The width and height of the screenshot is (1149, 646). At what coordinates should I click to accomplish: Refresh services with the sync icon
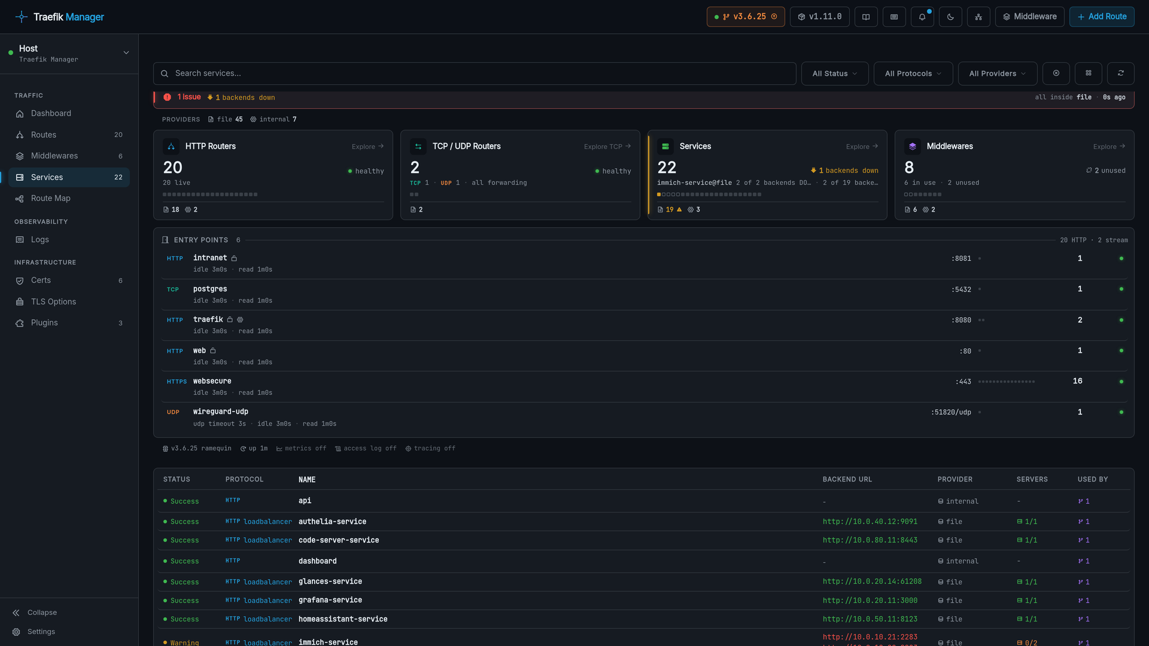tap(1121, 74)
